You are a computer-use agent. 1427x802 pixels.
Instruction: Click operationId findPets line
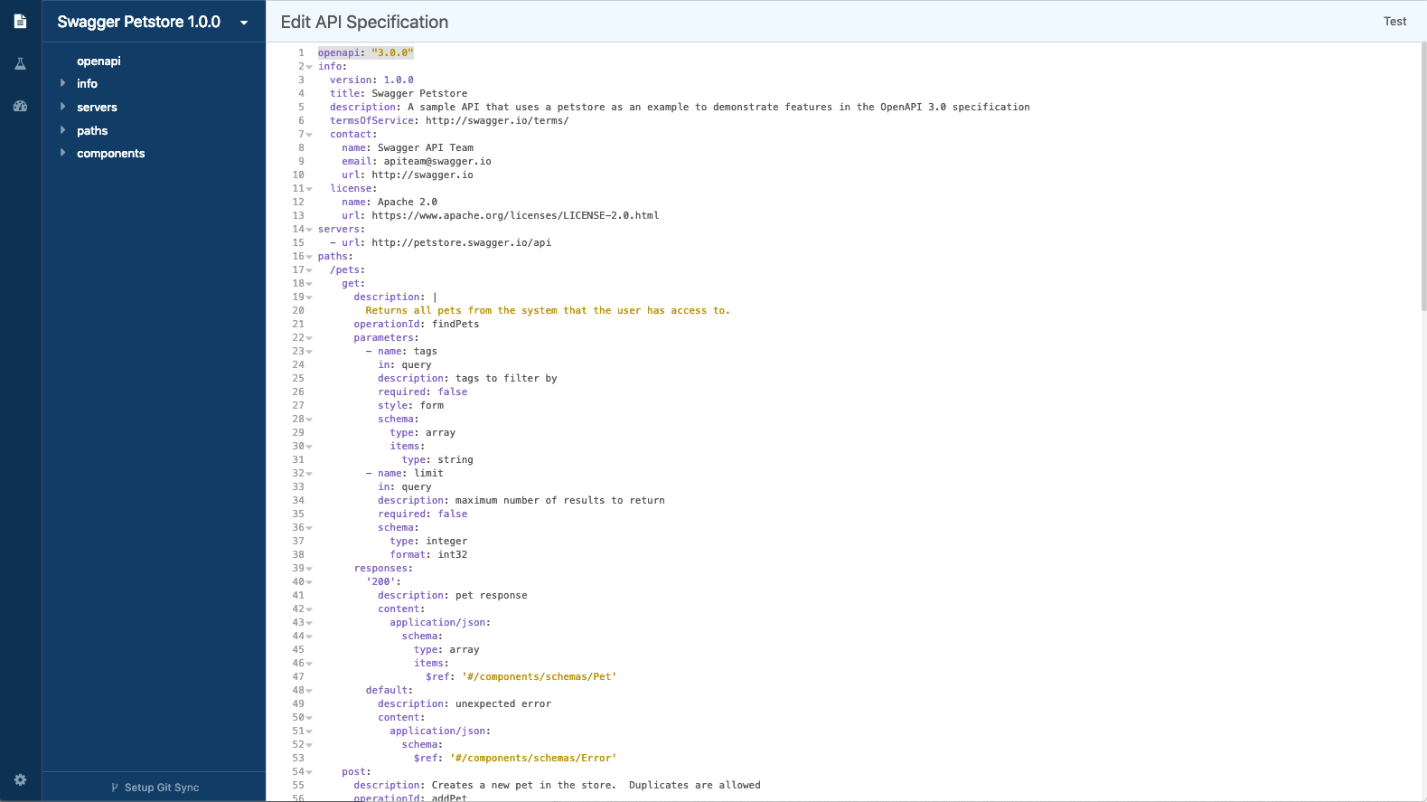coord(417,324)
